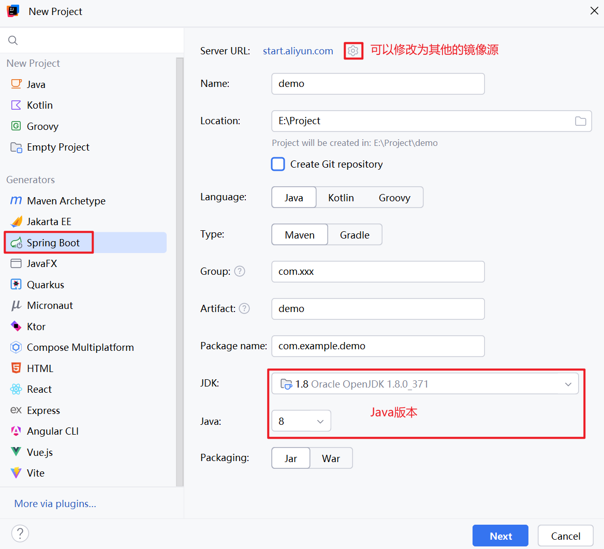This screenshot has width=604, height=549.
Task: Click the HTML5 shield icon
Action: click(x=16, y=368)
